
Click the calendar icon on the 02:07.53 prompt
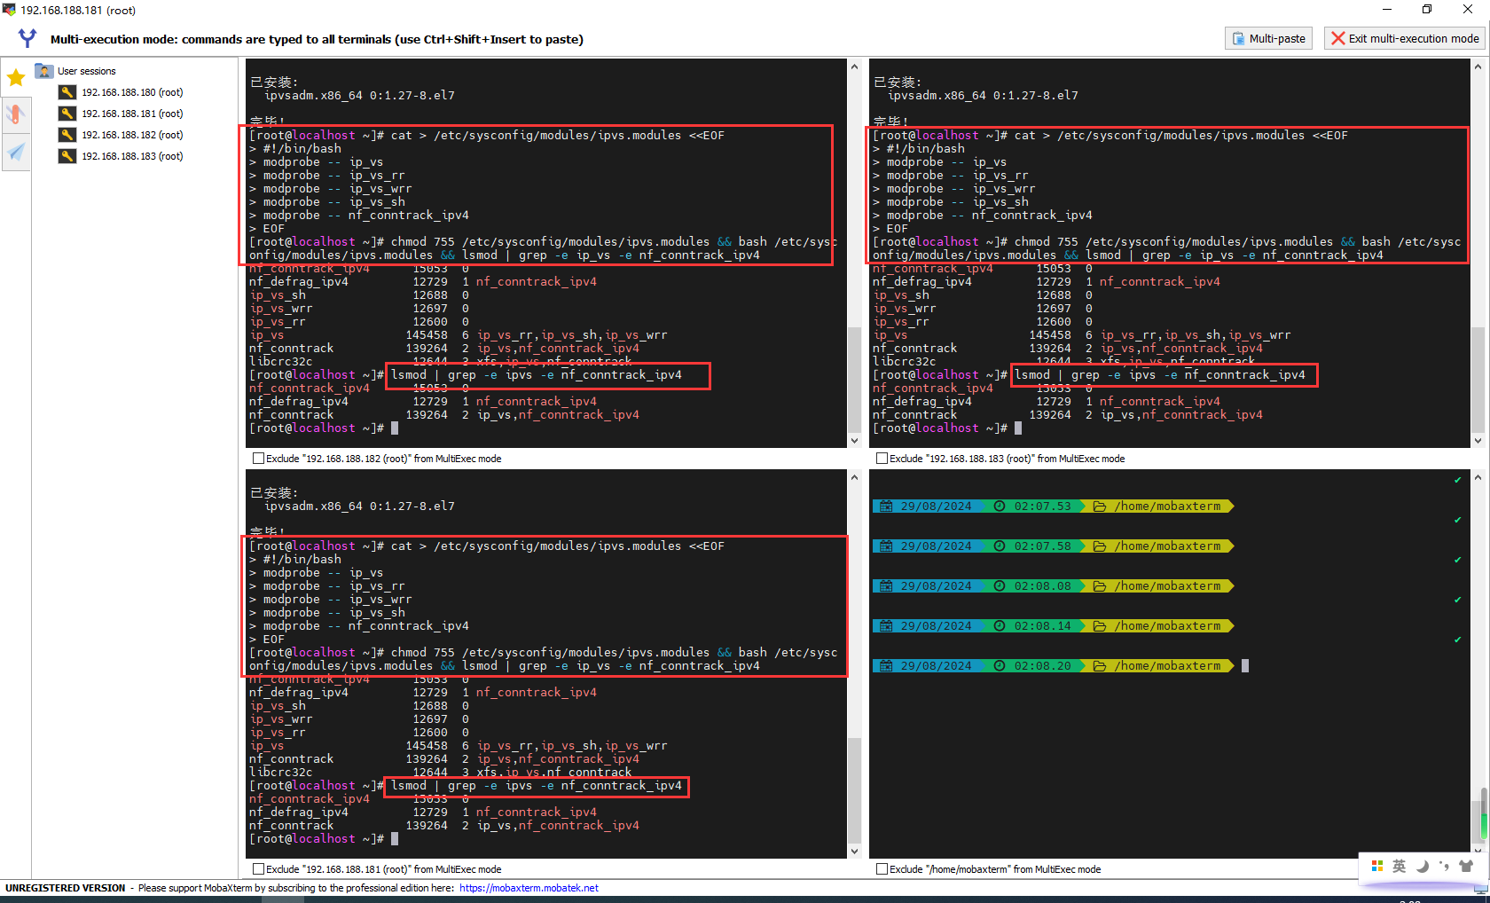coord(886,506)
